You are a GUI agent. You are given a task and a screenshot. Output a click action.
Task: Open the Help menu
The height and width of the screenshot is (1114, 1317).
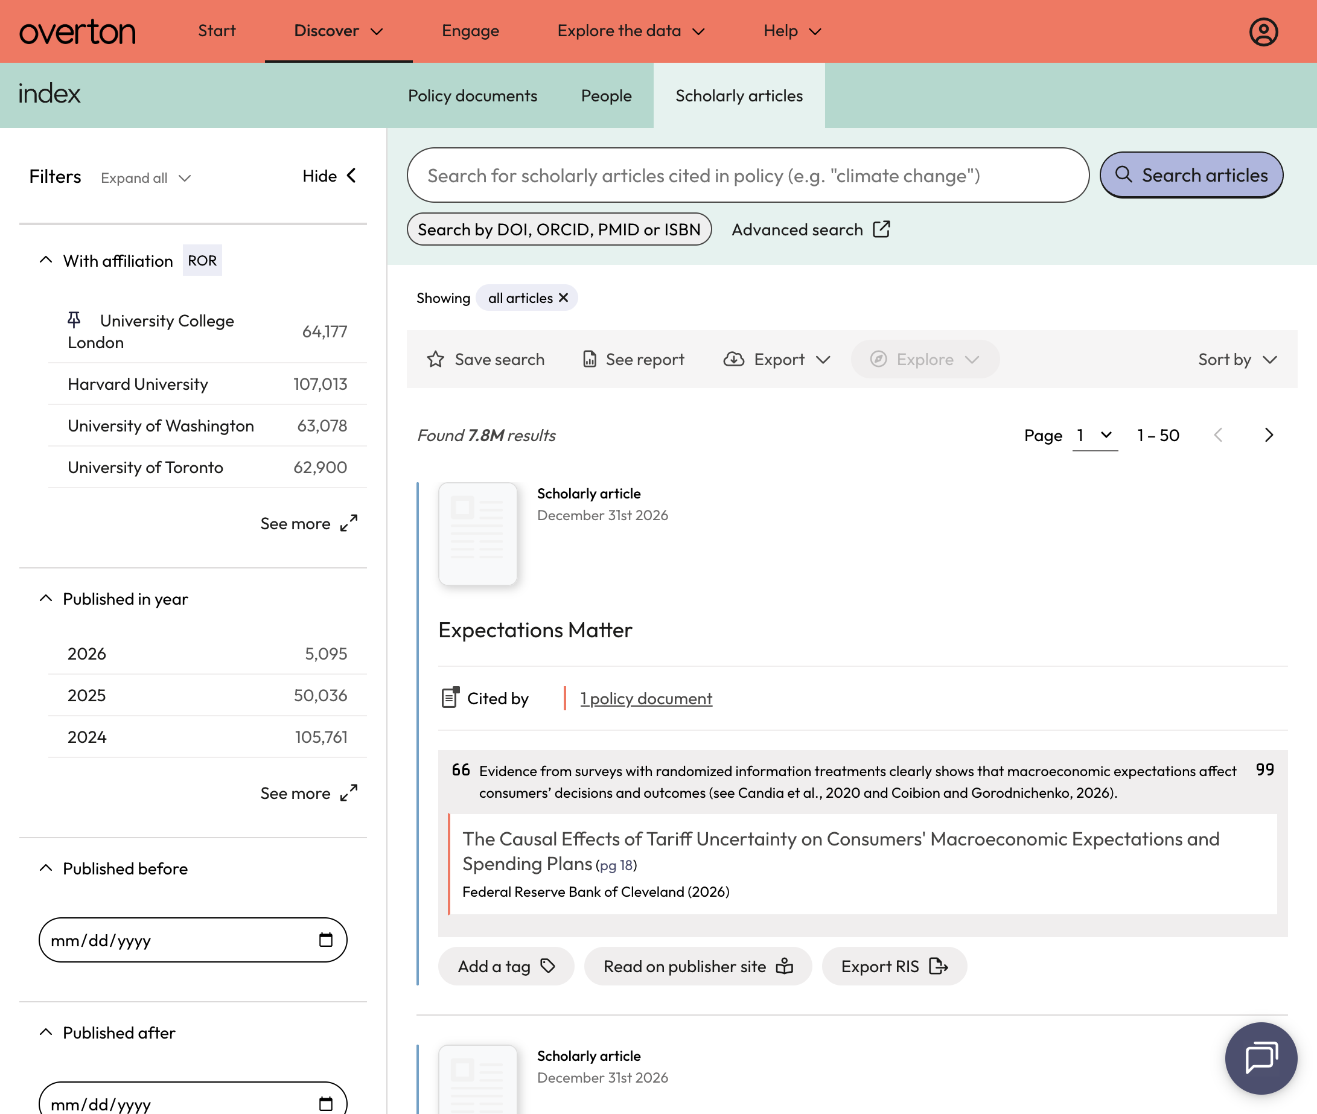pyautogui.click(x=792, y=31)
